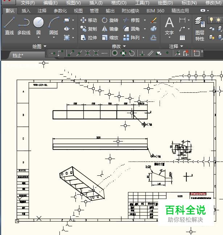223x235 pixels.
Task: Select the 圆弧 (Arc) tool
Action: pyautogui.click(x=54, y=26)
